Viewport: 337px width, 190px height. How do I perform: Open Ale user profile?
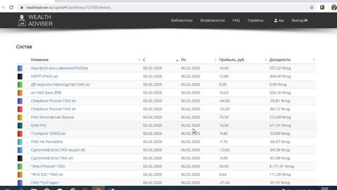coord(279,21)
